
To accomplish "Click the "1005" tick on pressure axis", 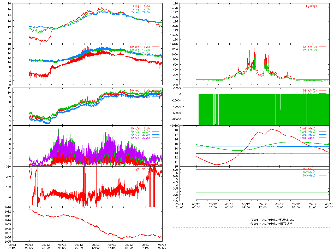I will tap(8, 242).
